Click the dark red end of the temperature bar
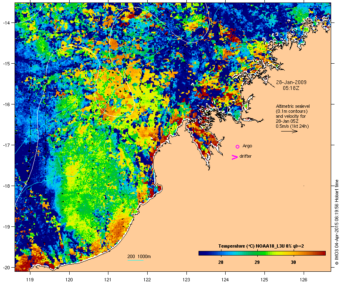This screenshot has height=283, width=342. 323,253
